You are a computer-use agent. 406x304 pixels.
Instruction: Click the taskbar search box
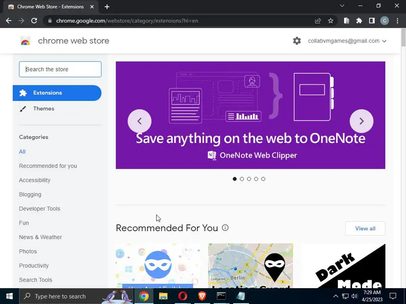point(76,296)
